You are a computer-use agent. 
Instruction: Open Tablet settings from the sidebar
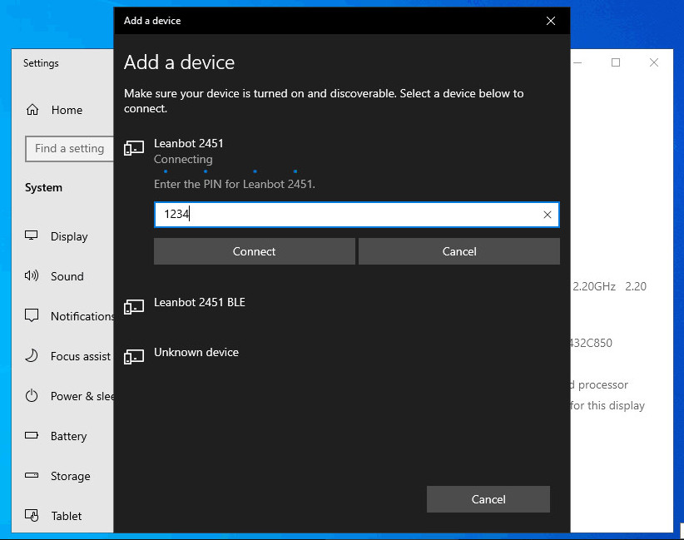click(x=67, y=516)
